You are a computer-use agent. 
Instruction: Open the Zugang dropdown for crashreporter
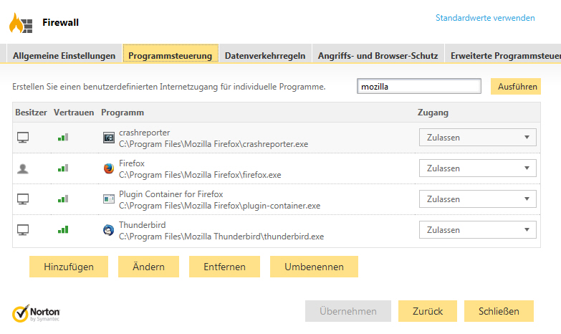tap(477, 138)
